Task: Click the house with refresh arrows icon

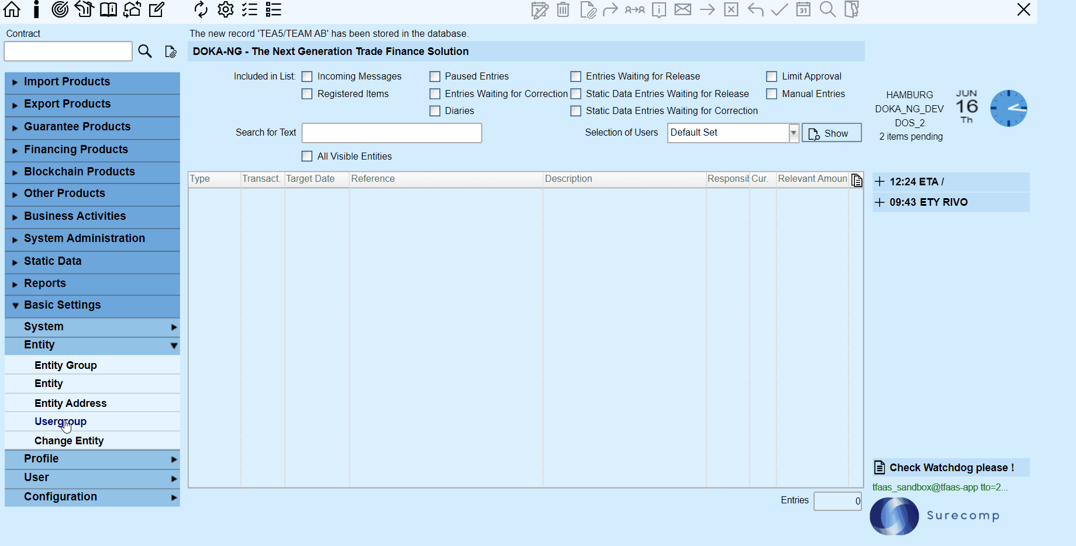Action: [132, 9]
